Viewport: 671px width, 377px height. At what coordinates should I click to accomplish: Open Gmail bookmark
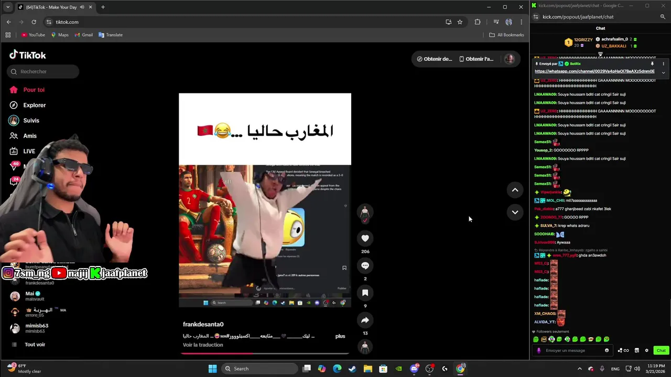(x=84, y=35)
